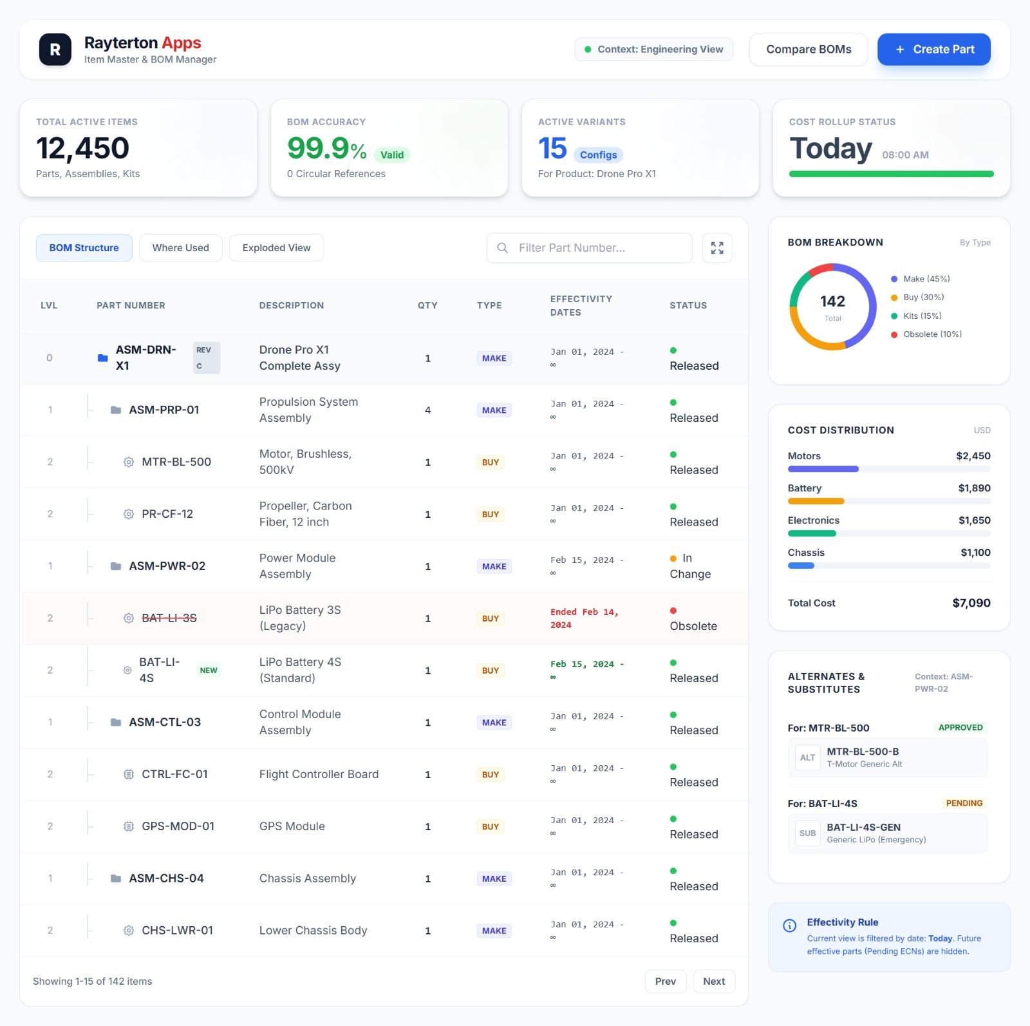Click the chip icon beside GPS-MOD-01
Screen dimensions: 1030x1026
(x=129, y=826)
